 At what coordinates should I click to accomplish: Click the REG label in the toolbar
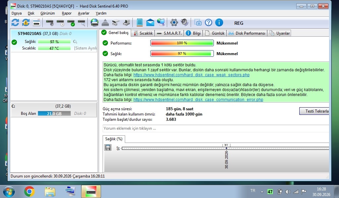click(x=239, y=23)
